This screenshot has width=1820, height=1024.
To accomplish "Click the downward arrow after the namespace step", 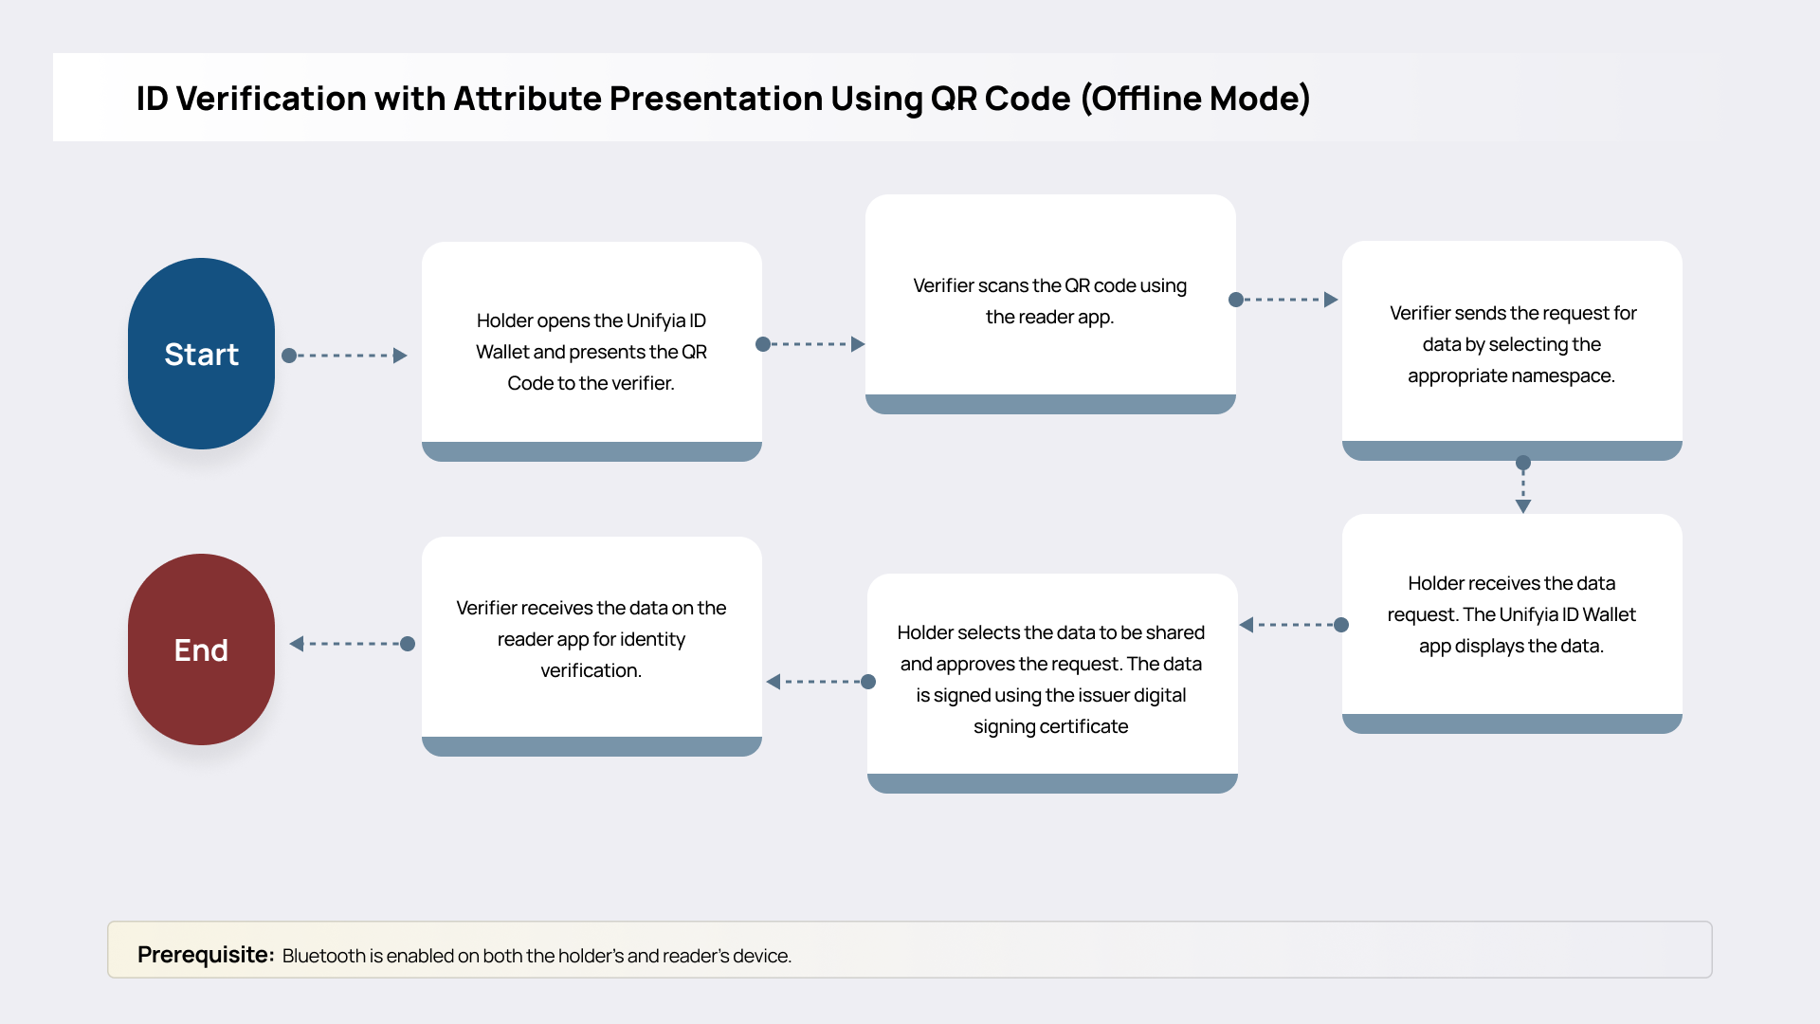I will (x=1523, y=488).
